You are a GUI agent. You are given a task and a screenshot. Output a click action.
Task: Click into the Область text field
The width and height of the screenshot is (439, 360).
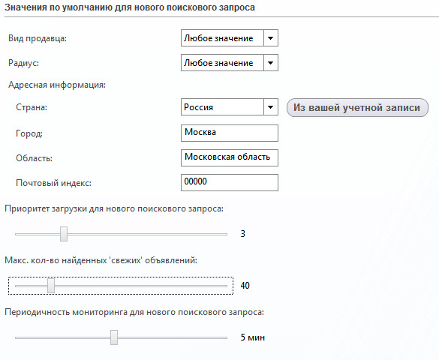point(230,157)
